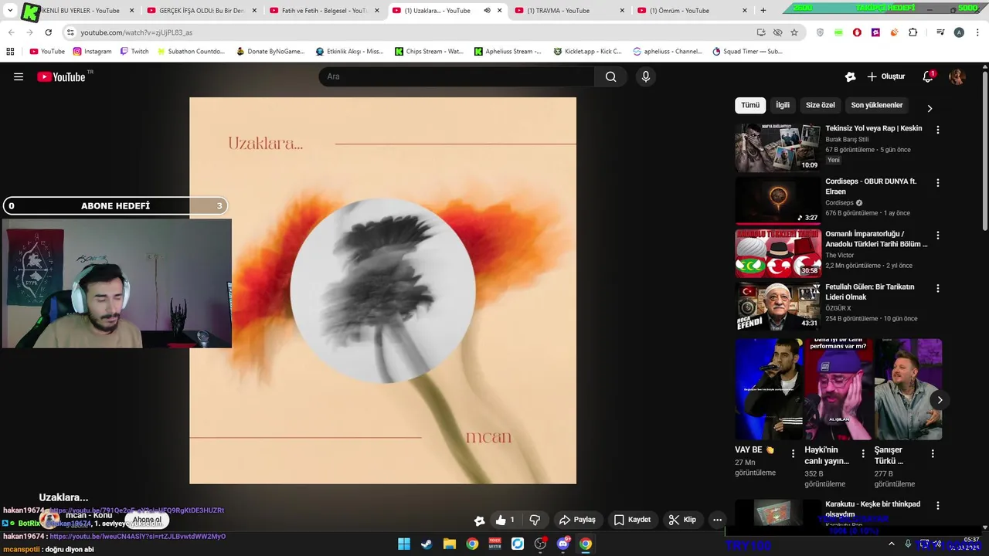Open the Chrome apps grid icon
Viewport: 989px width, 556px height.
coord(10,51)
